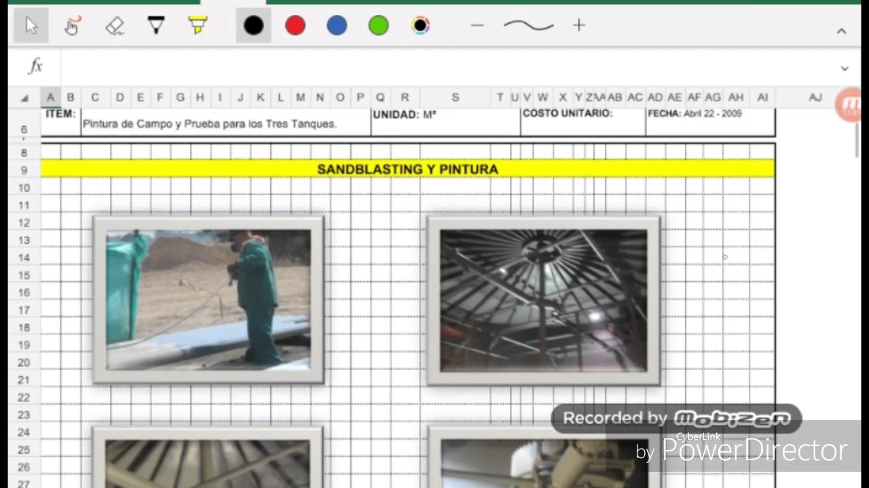The image size is (869, 488).
Task: Choose blue ink color
Action: point(337,26)
